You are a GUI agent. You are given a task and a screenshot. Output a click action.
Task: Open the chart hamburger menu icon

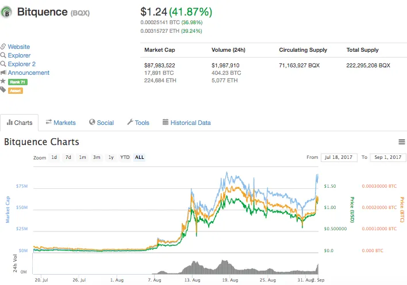[x=402, y=142]
